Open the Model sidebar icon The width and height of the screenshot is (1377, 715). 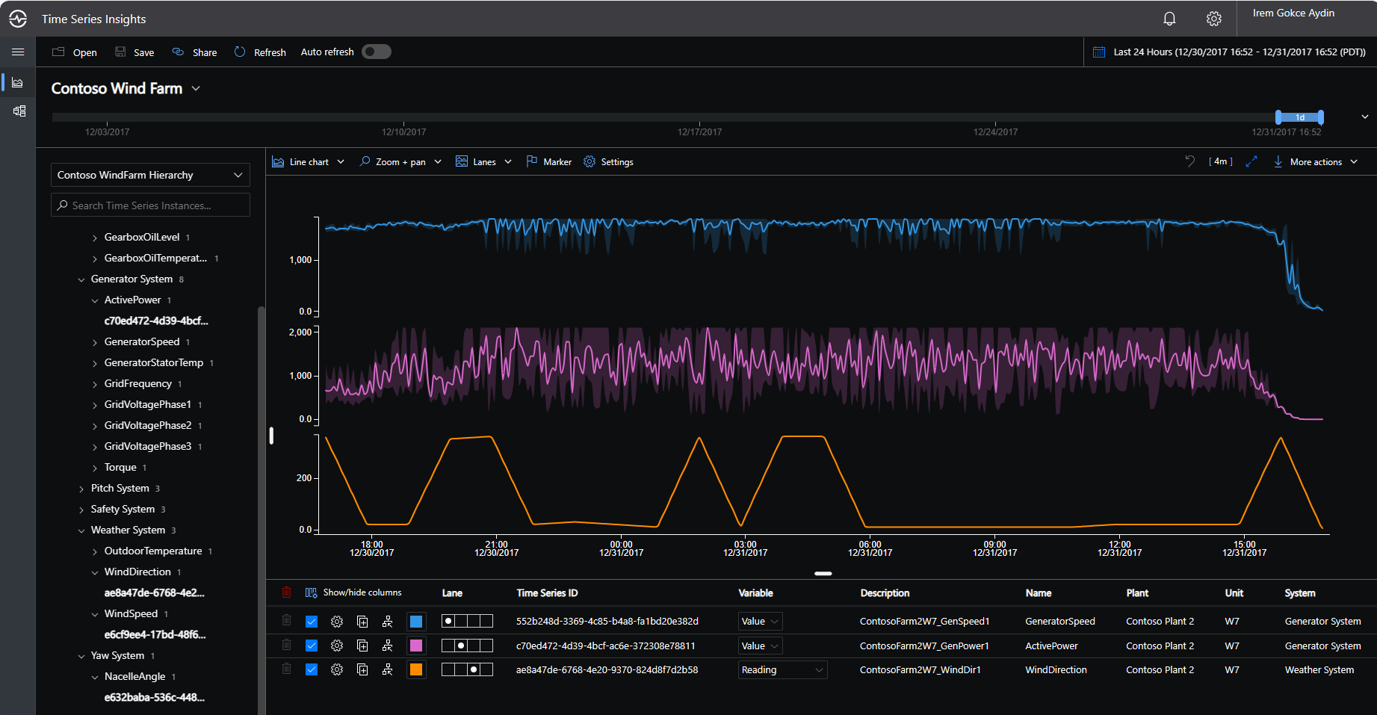coord(19,111)
